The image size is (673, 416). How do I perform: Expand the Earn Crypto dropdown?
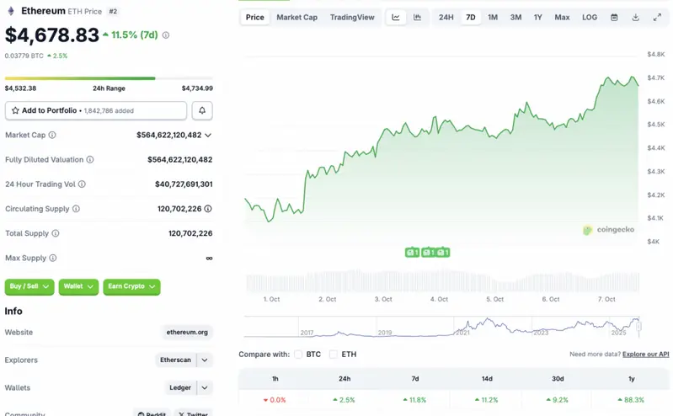coord(131,286)
